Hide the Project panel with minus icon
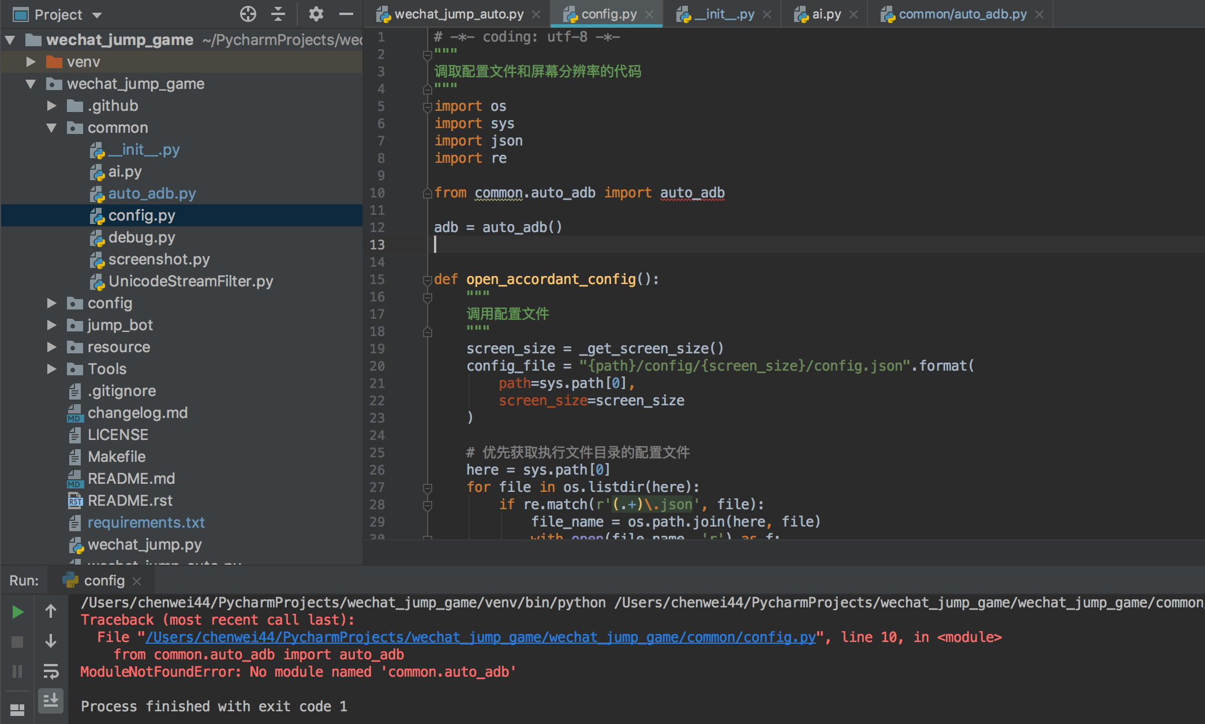The height and width of the screenshot is (724, 1205). point(346,14)
